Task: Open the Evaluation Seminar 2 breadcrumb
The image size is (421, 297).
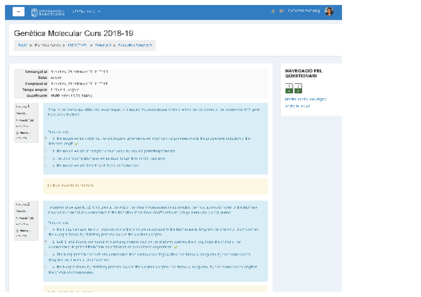Action: (135, 45)
